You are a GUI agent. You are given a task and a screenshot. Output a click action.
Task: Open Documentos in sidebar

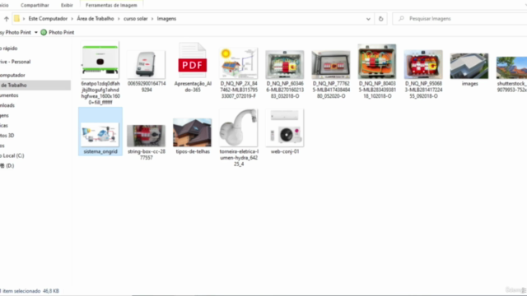[9, 95]
